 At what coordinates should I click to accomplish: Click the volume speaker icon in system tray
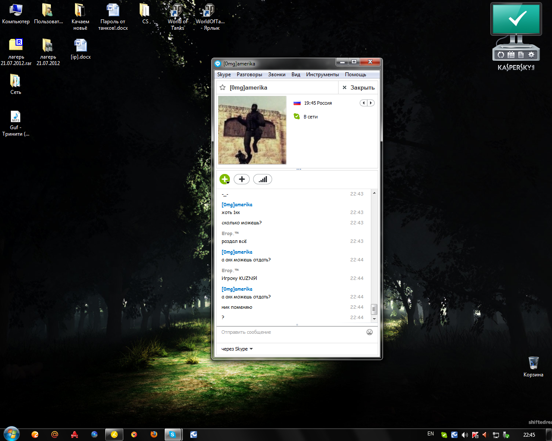pyautogui.click(x=464, y=435)
